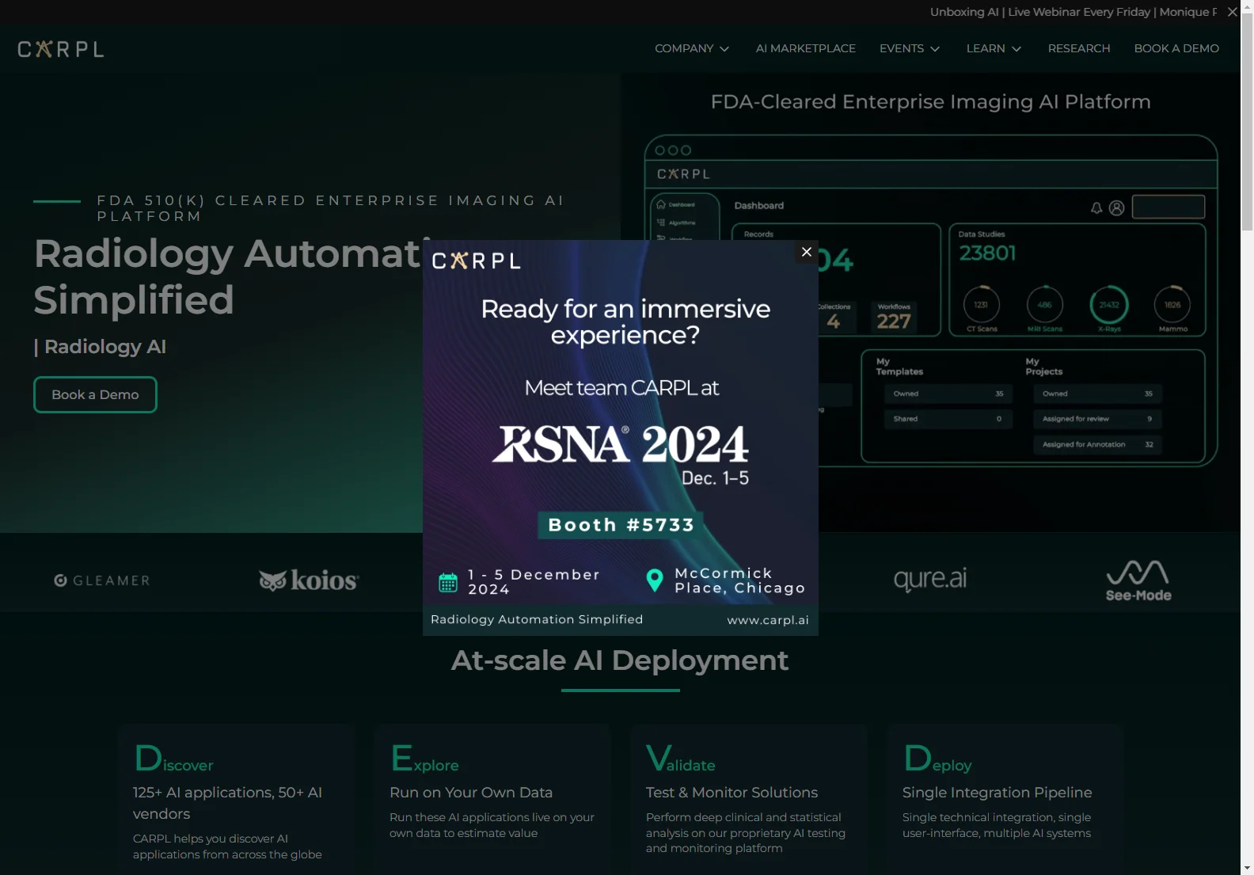Click the Book a Demo button

click(95, 394)
